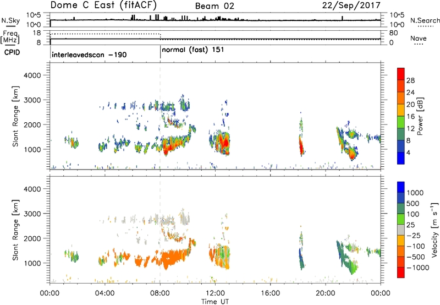Image resolution: width=440 pixels, height=305 pixels.
Task: Click "3000" slant range tick in power panel
Action: click(32, 100)
